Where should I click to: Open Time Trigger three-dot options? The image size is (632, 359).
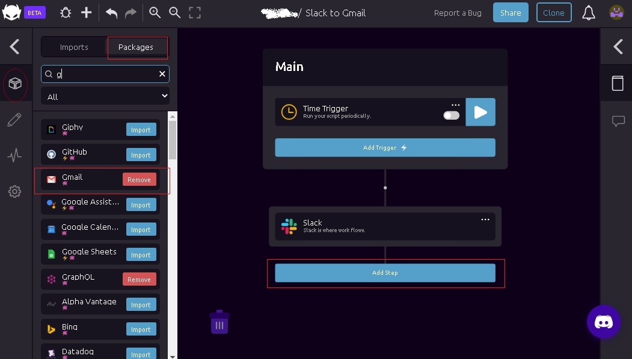(455, 105)
